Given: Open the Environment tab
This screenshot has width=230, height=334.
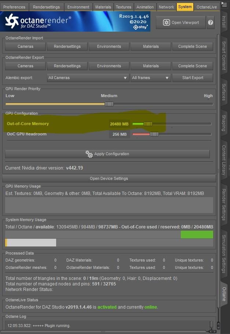Looking at the screenshot, I should 79,7.
